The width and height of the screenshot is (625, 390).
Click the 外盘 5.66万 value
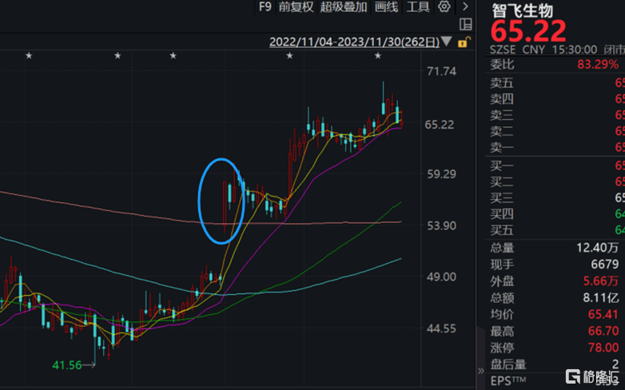pyautogui.click(x=601, y=281)
